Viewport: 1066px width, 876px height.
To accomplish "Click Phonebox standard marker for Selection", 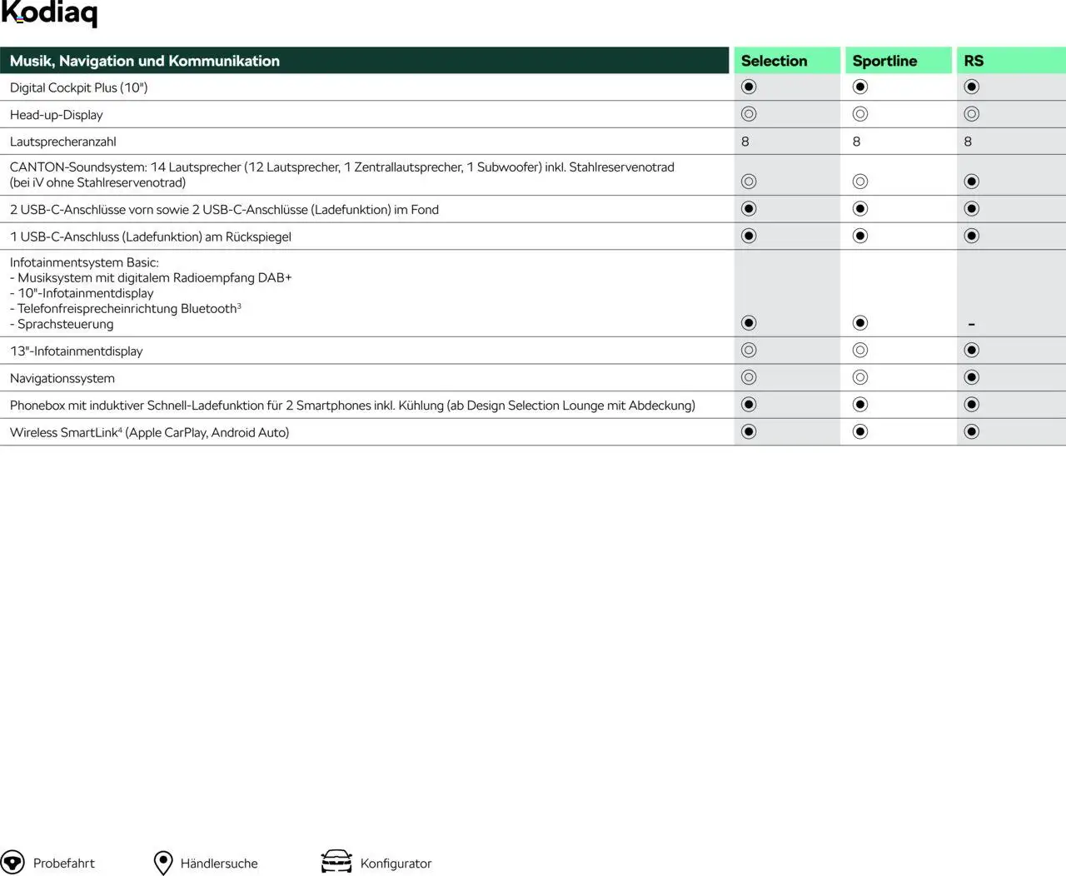I will tap(749, 405).
